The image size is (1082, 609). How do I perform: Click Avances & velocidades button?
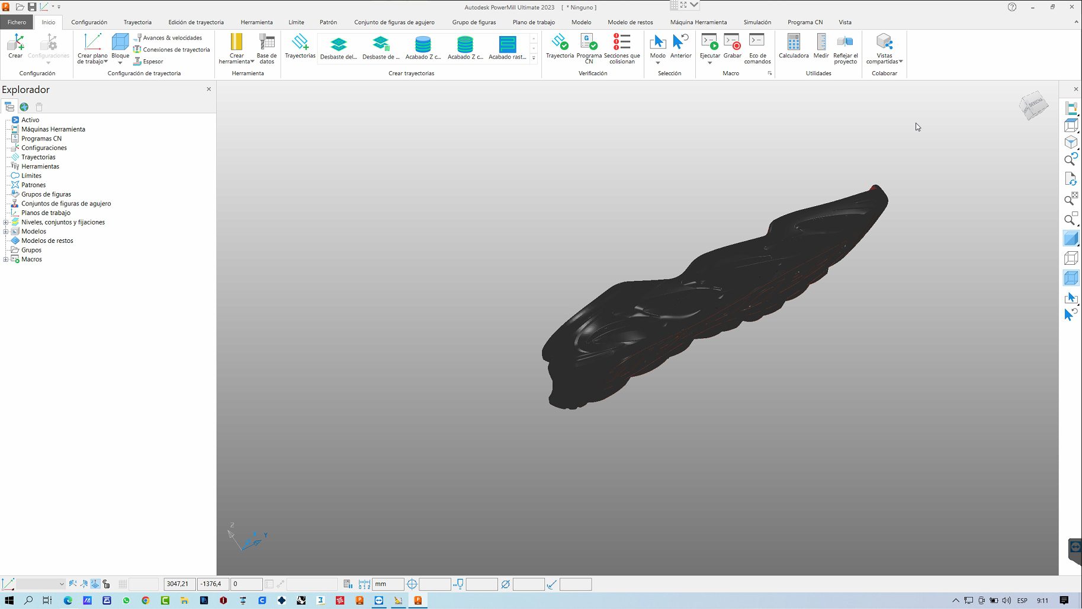pyautogui.click(x=172, y=38)
